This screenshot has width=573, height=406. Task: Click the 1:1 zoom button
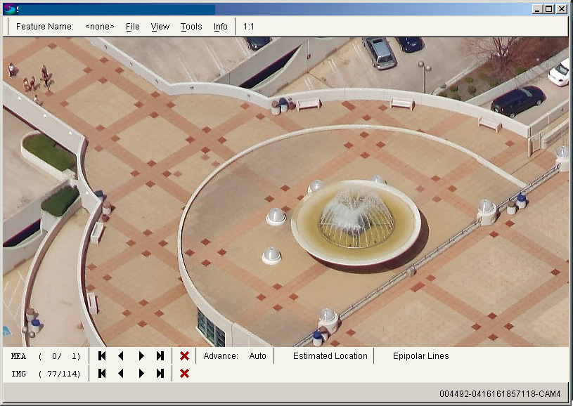coord(248,27)
